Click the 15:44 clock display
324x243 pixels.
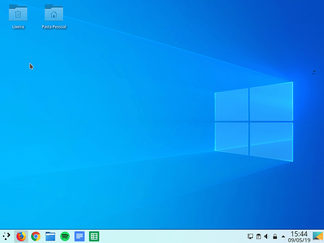point(299,234)
